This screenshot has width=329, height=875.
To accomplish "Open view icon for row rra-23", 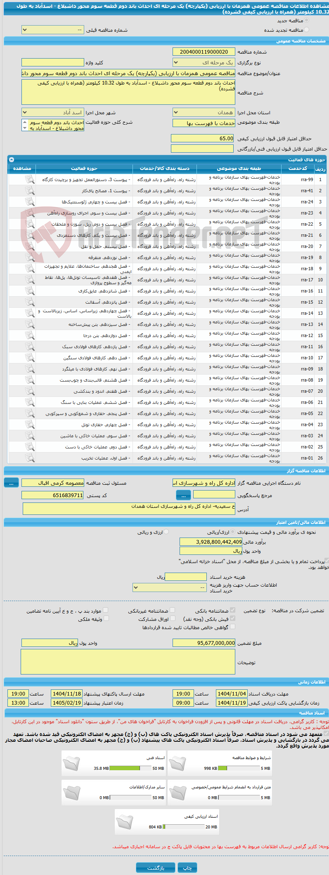I will click(30, 213).
